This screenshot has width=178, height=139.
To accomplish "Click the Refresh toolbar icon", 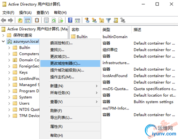I will pyautogui.click(x=54, y=21).
